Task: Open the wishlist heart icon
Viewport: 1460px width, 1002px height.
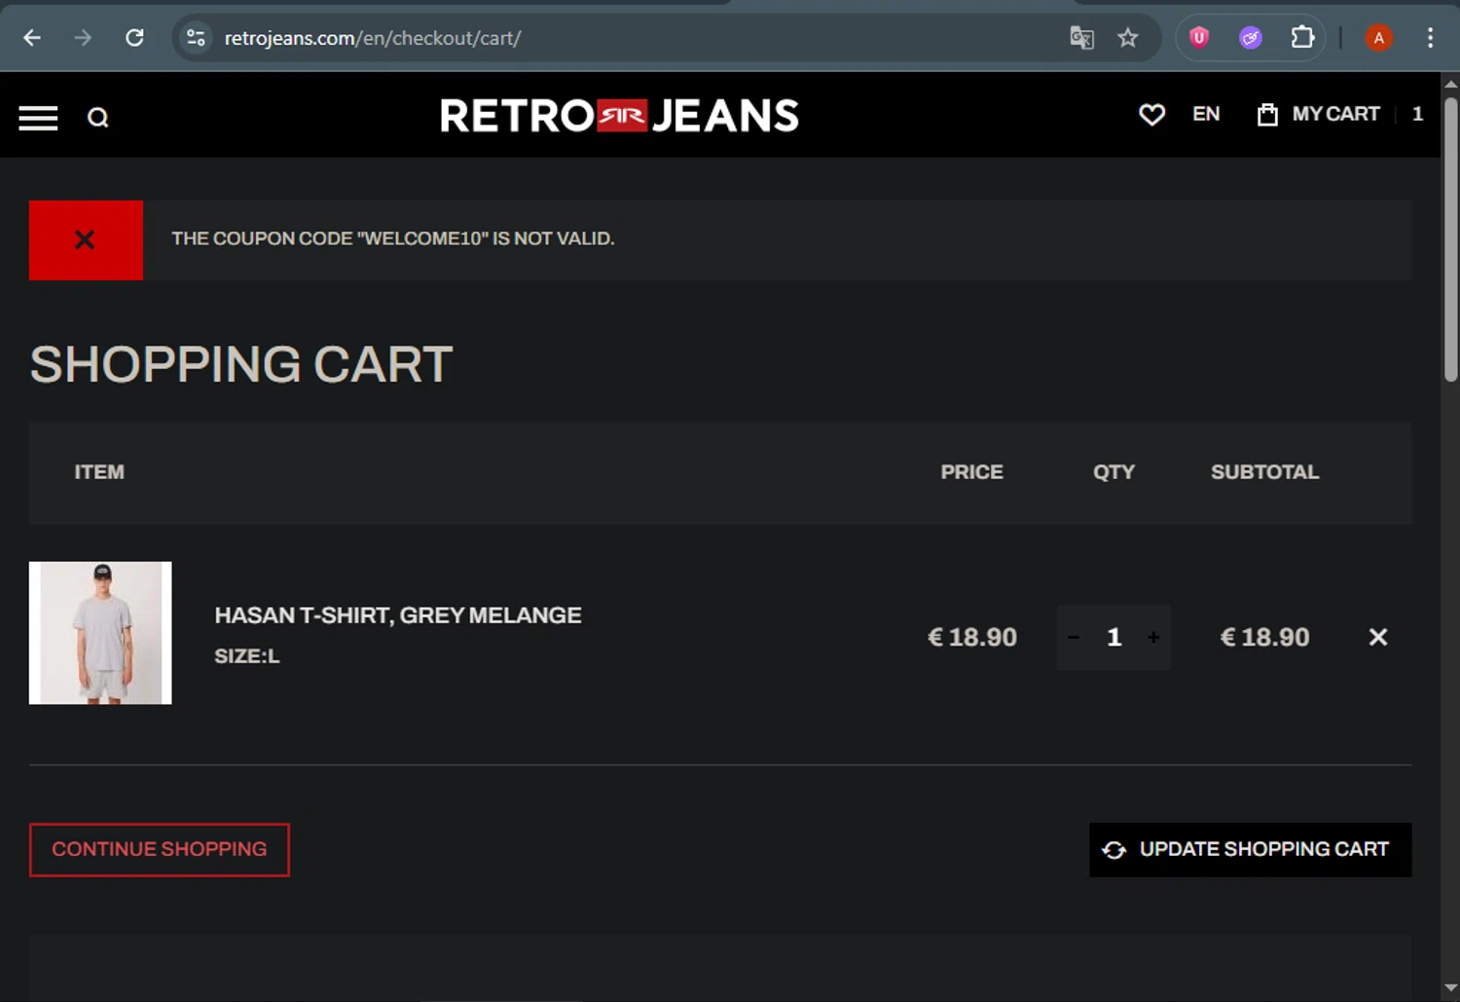Action: [1151, 115]
